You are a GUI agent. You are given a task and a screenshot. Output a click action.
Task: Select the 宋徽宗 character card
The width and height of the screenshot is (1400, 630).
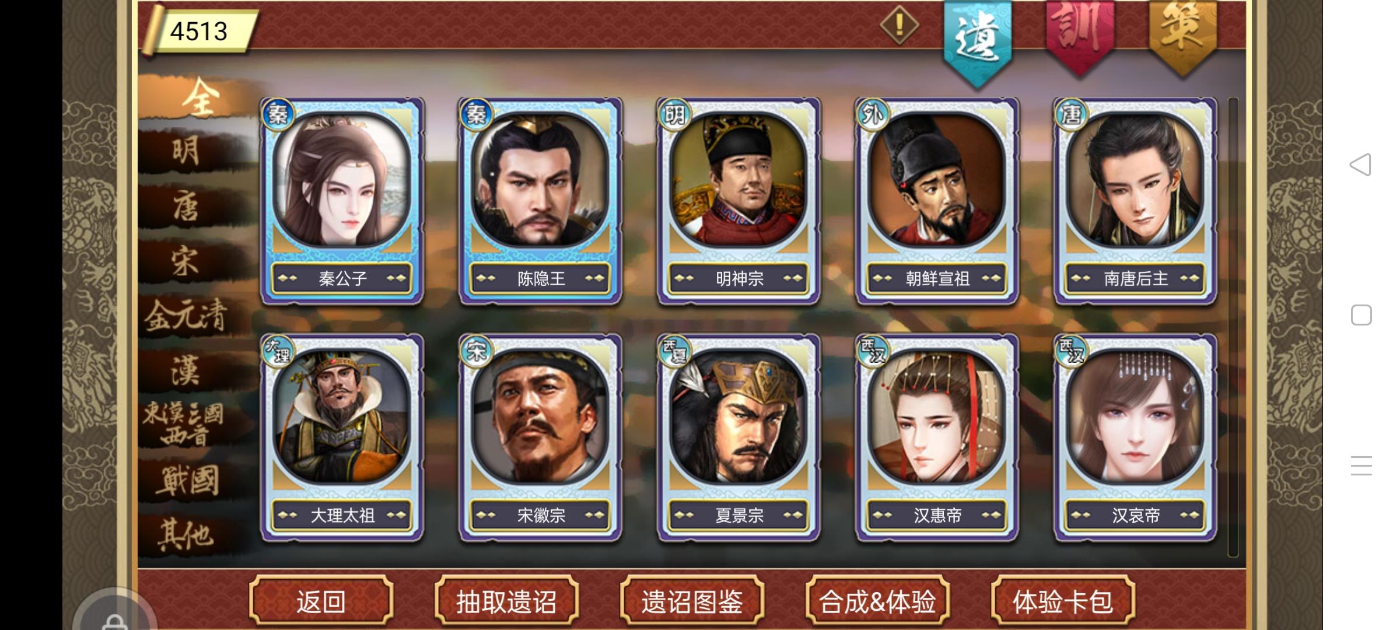click(541, 437)
